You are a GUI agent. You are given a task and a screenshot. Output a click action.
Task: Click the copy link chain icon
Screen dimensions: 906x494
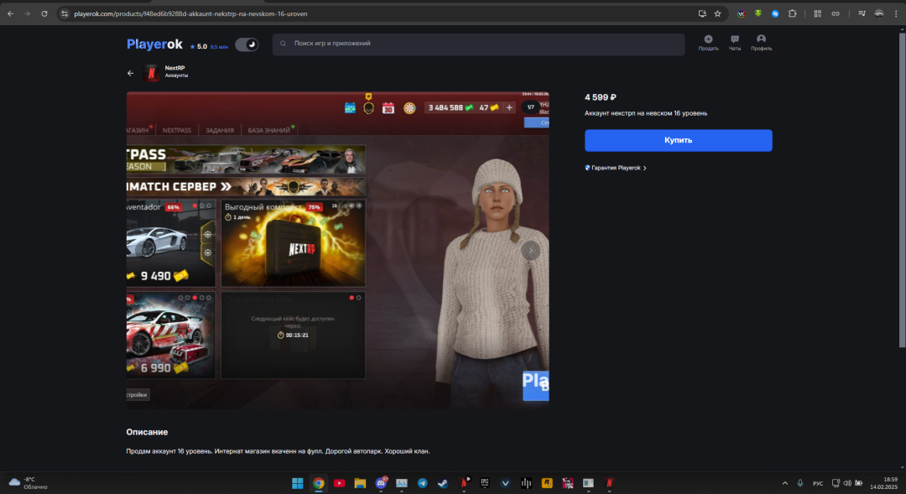click(x=836, y=14)
